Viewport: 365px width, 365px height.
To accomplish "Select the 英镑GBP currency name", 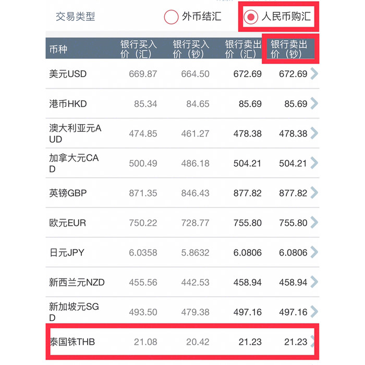I will (68, 193).
